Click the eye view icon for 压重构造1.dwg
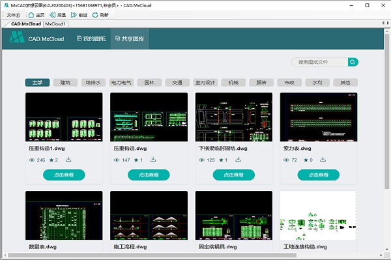 coord(32,160)
